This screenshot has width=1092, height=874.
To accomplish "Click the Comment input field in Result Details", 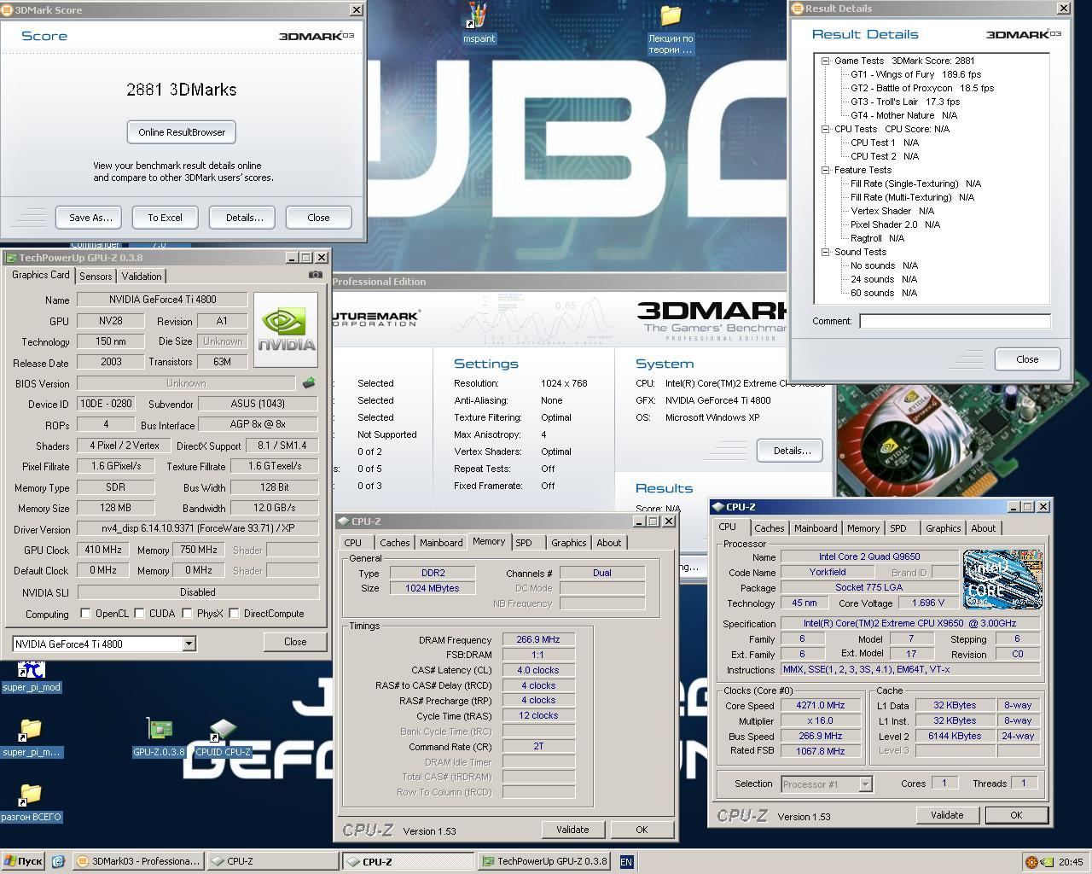I will (955, 321).
